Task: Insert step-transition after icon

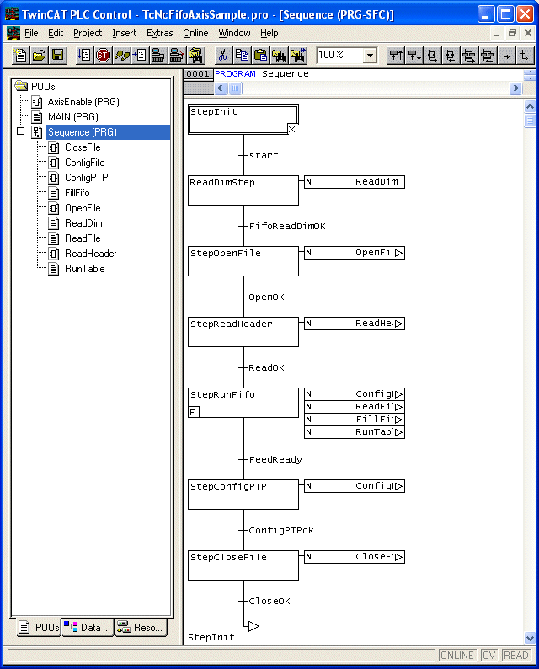Action: tap(414, 56)
